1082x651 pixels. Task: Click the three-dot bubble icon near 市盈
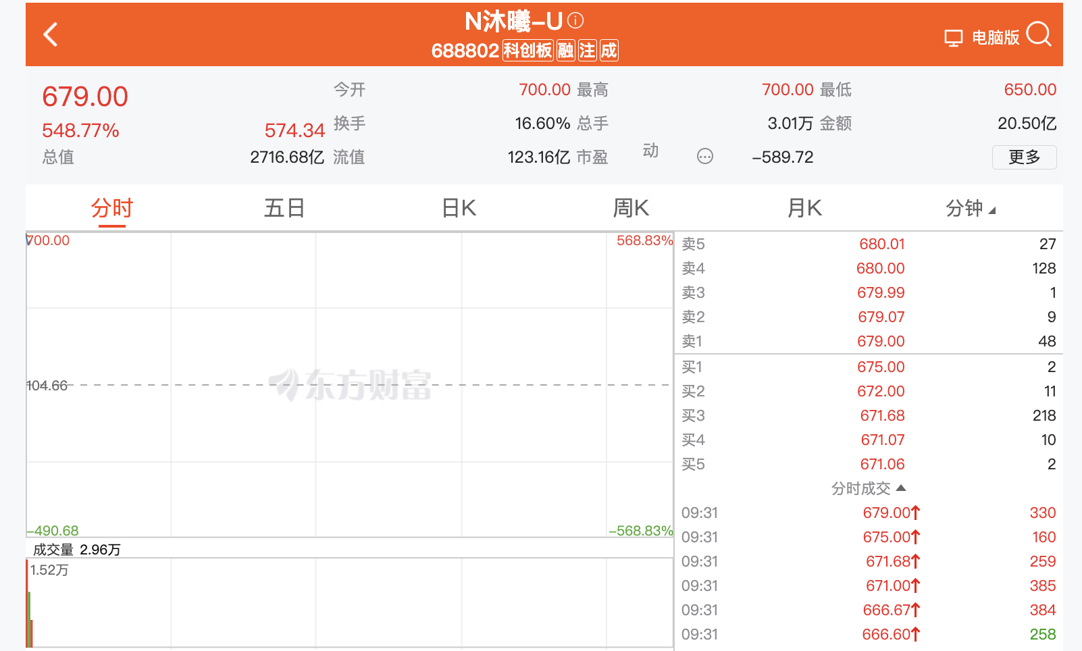(x=704, y=157)
